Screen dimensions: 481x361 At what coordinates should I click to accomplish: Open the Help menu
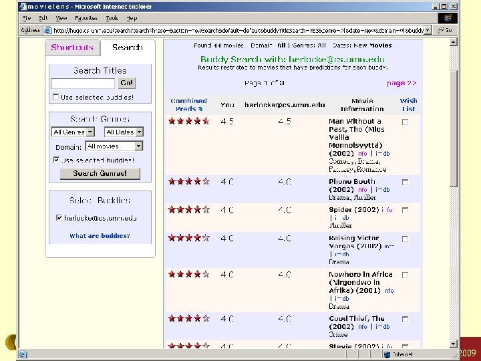coord(132,18)
